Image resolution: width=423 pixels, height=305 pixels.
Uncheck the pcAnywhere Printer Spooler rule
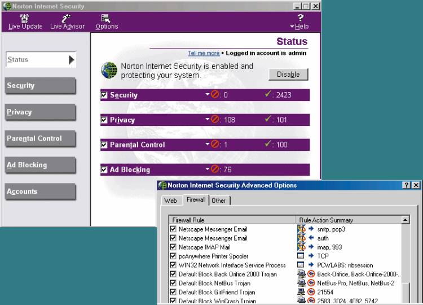coord(173,256)
